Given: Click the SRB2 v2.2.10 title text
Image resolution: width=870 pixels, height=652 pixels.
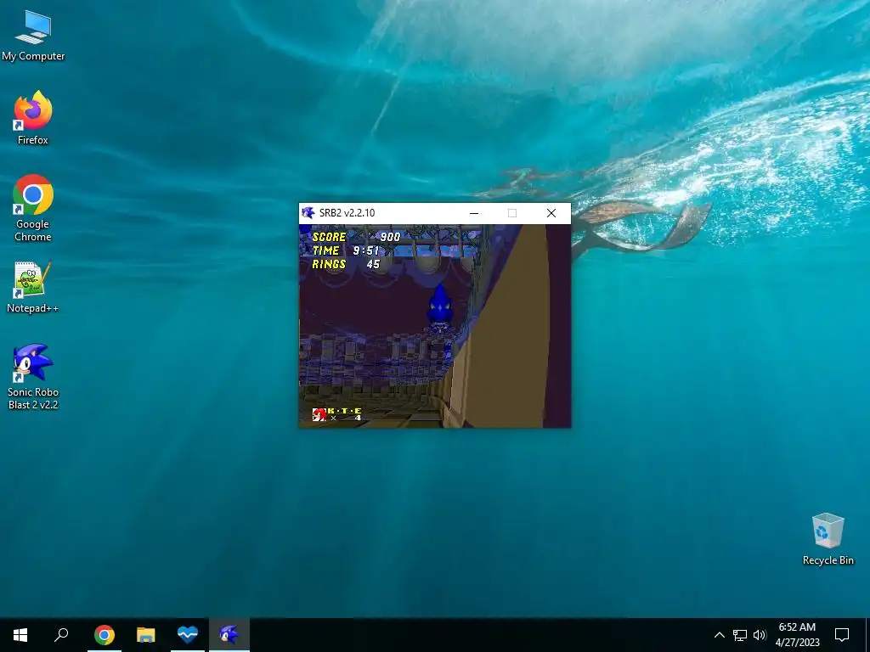Looking at the screenshot, I should 347,213.
